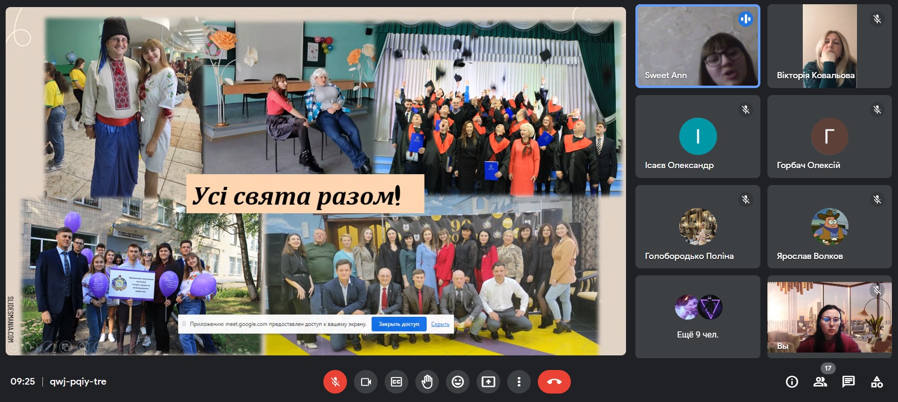
Task: Open the emoji reactions picker
Action: click(458, 382)
